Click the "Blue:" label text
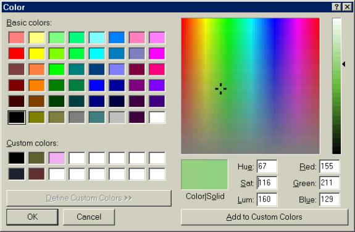 [307, 200]
